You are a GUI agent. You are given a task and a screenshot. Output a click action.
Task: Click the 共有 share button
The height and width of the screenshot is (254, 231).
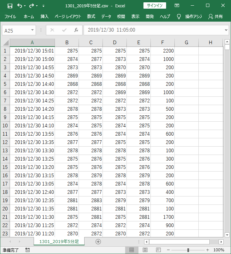click(215, 16)
